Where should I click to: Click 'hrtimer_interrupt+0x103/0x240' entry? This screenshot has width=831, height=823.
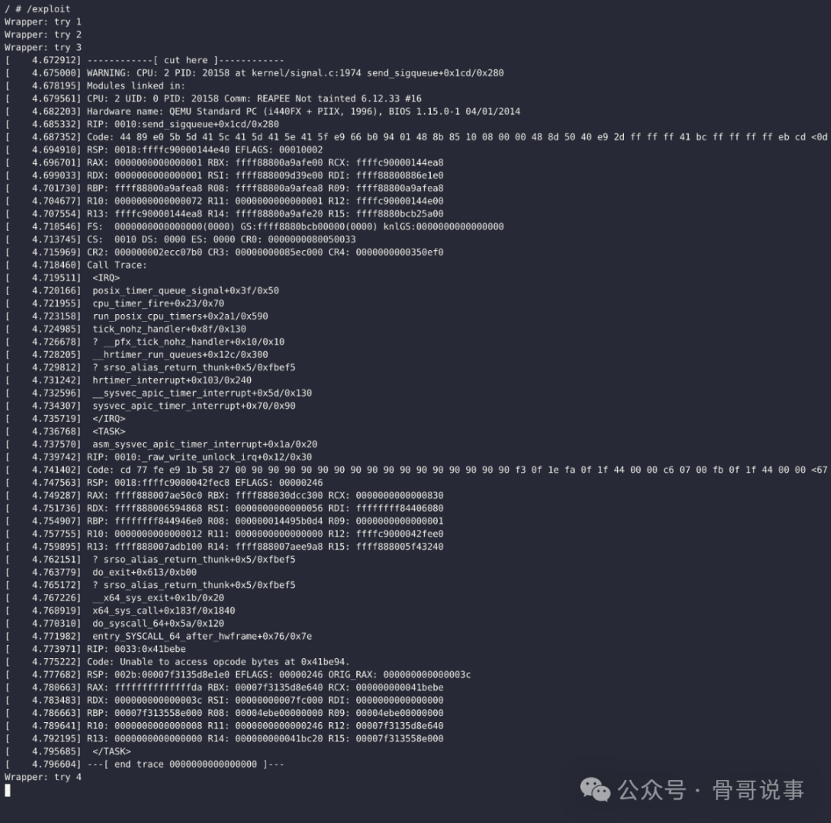point(172,380)
